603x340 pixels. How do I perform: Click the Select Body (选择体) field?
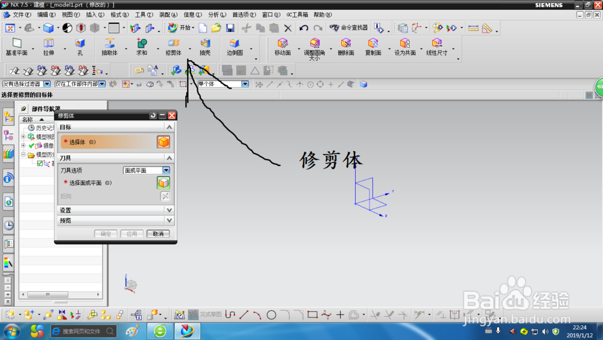[109, 142]
